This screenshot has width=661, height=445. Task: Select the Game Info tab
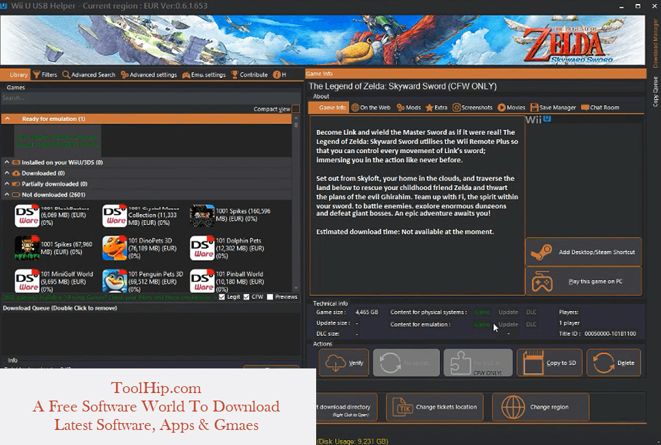coord(328,107)
